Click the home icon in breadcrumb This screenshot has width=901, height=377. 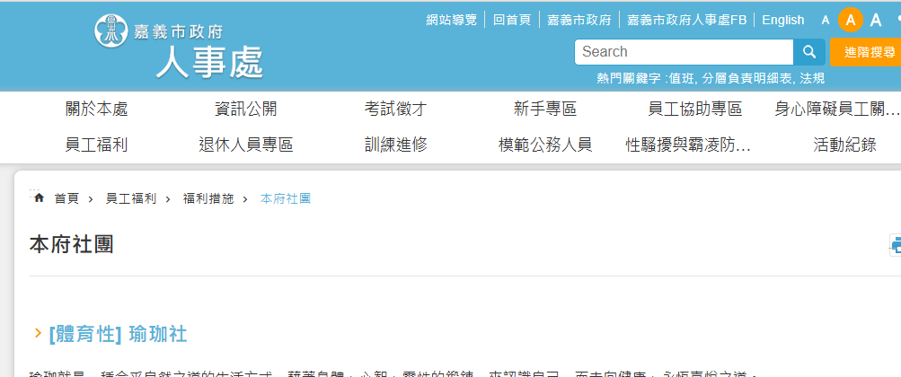click(39, 197)
